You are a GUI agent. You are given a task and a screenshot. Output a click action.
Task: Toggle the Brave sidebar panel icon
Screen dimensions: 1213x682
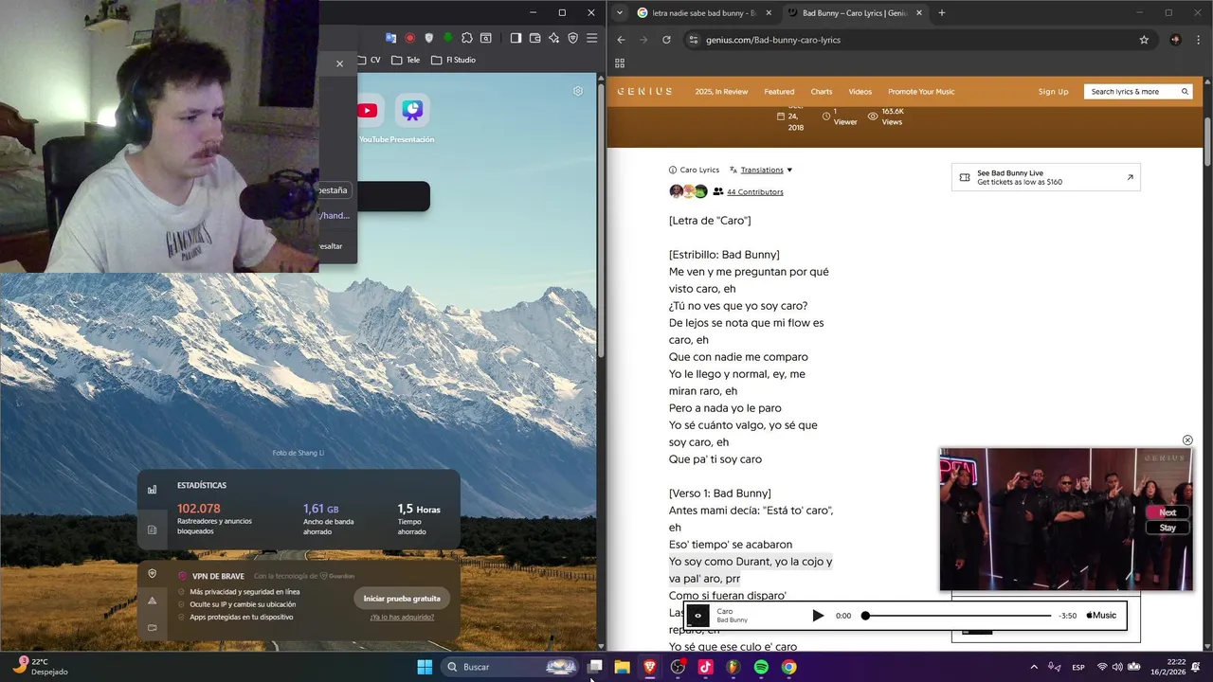pyautogui.click(x=516, y=38)
